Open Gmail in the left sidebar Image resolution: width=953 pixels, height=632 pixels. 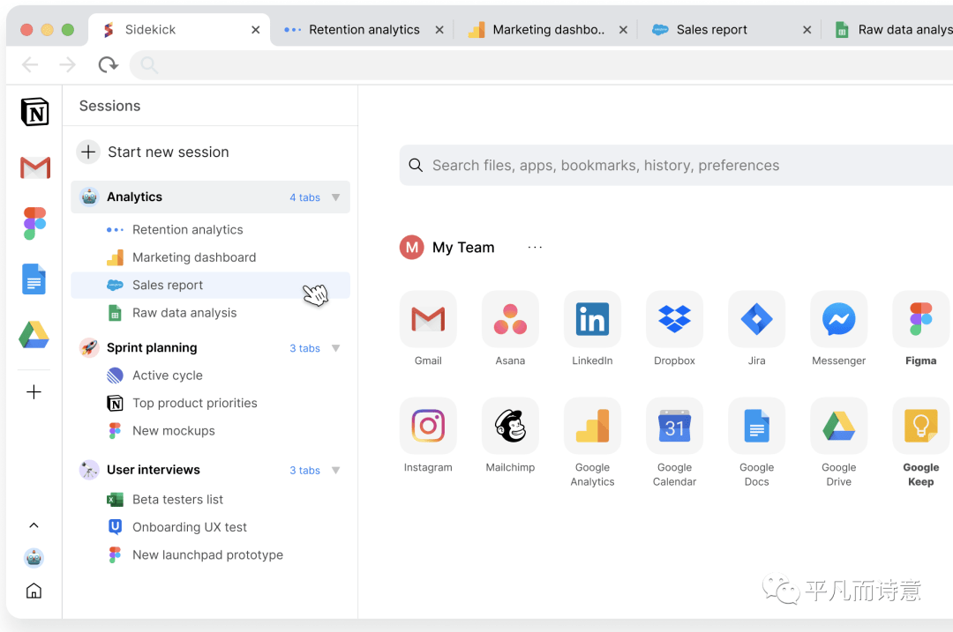[x=34, y=167]
